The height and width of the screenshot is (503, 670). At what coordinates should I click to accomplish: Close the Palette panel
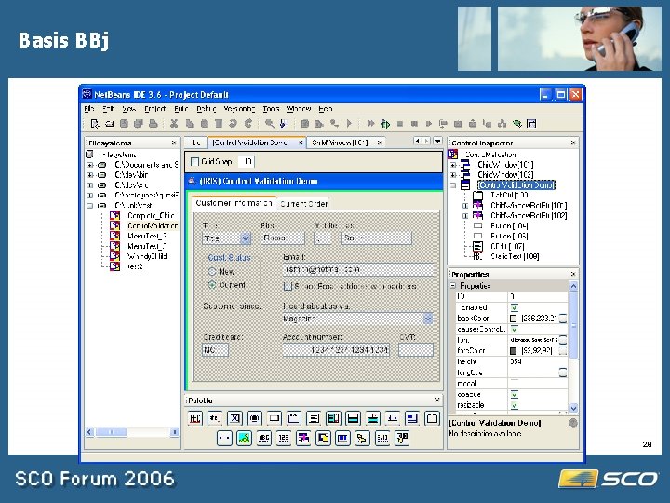tap(437, 400)
